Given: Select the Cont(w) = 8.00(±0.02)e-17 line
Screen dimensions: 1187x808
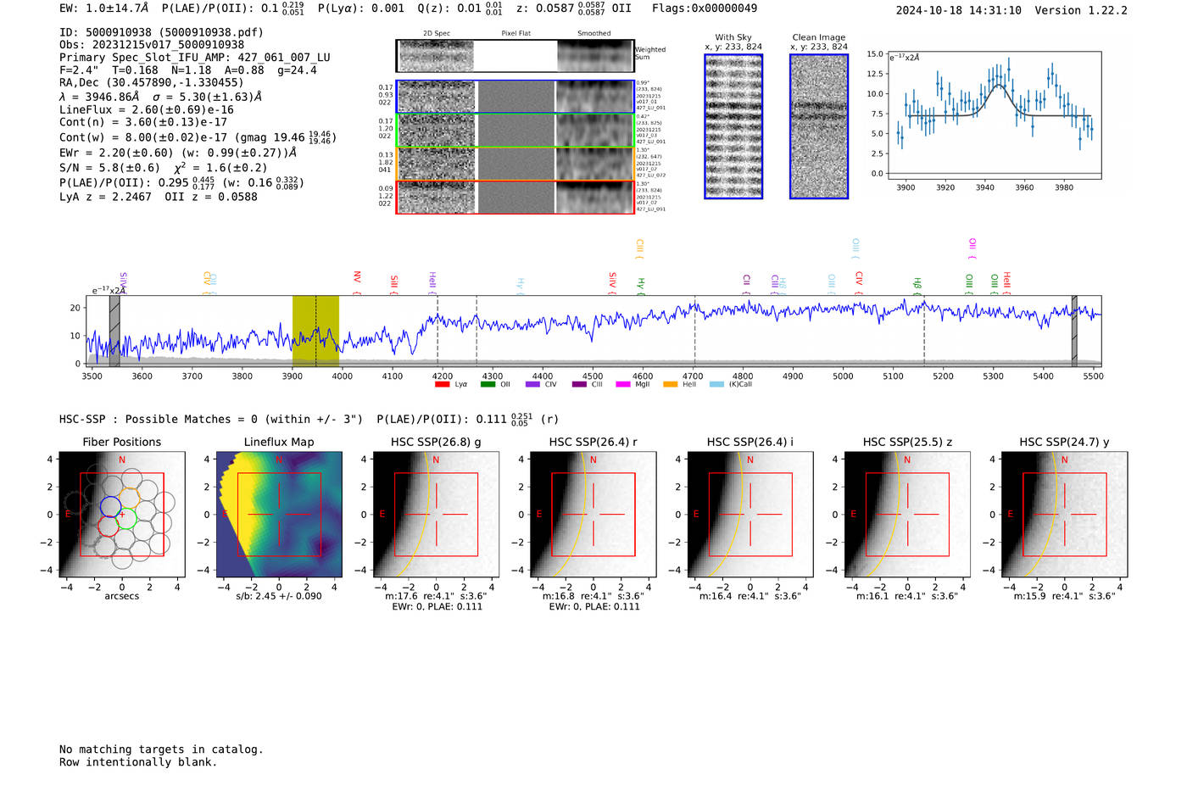Looking at the screenshot, I should point(198,137).
